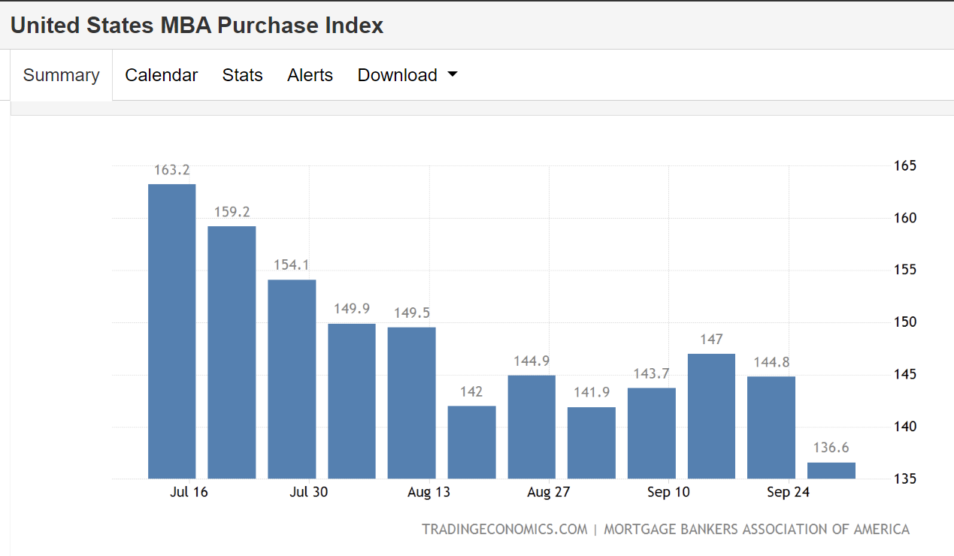Open the Stats tab
This screenshot has width=954, height=556.
tap(242, 75)
